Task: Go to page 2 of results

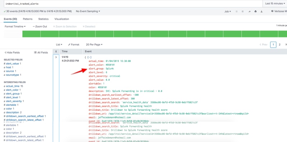Action: point(279,45)
